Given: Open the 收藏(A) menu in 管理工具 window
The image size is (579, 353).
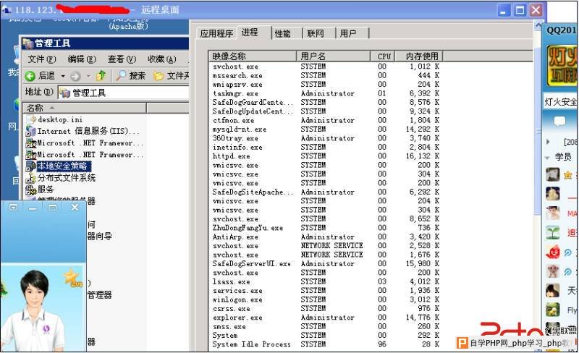Looking at the screenshot, I should pos(161,59).
